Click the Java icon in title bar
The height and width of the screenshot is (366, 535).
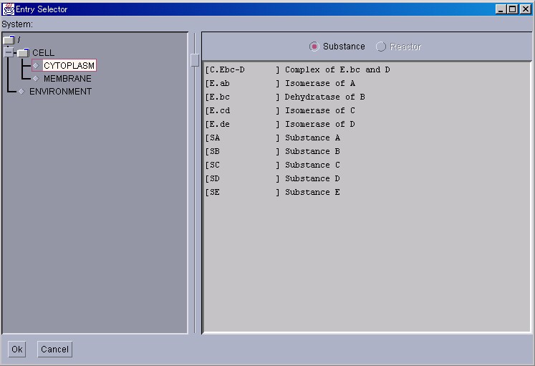tap(8, 9)
